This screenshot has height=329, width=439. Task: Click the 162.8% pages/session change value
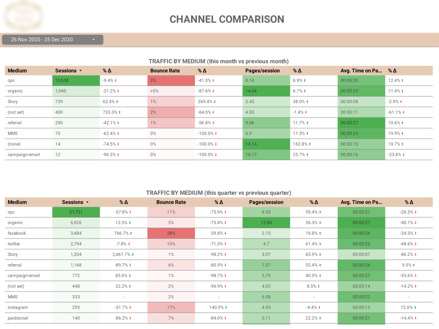click(300, 144)
